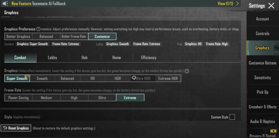Enable the Custom Style checkbox
Image resolution: width=279 pixels, height=138 pixels.
(232, 117)
